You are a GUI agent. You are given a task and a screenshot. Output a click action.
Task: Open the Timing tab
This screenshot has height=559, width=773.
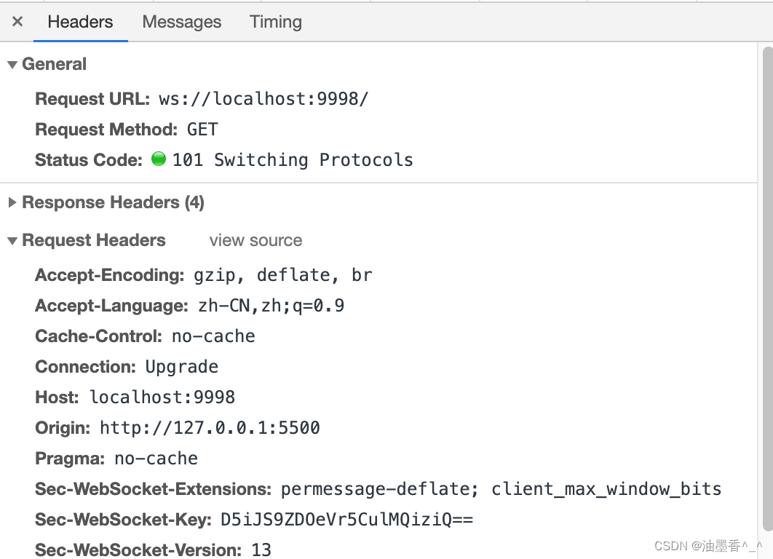(275, 22)
